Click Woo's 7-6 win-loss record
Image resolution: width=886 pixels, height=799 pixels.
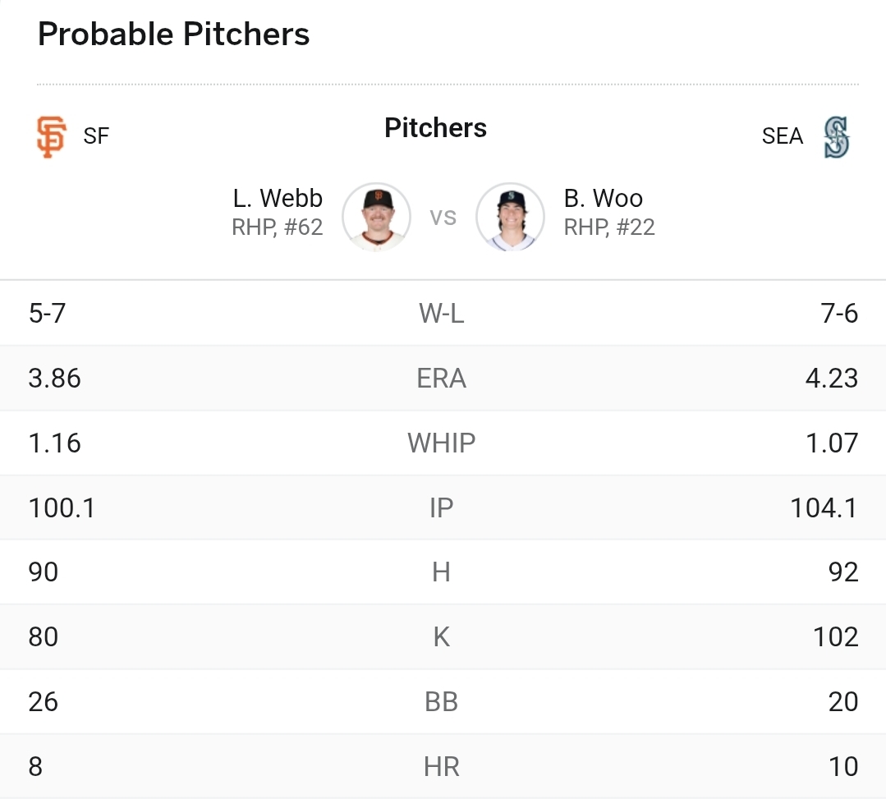pos(840,313)
